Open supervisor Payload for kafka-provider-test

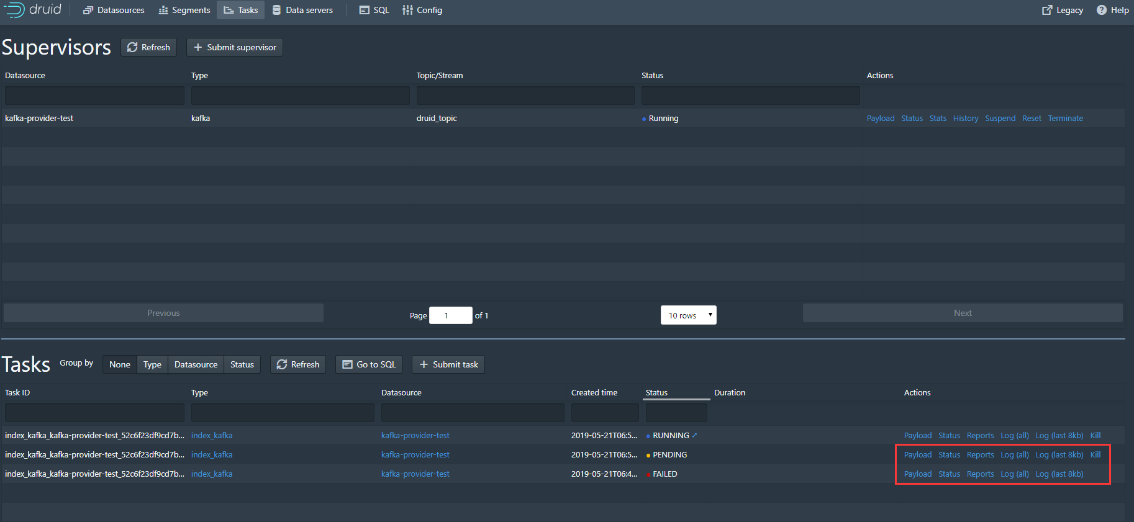(881, 119)
